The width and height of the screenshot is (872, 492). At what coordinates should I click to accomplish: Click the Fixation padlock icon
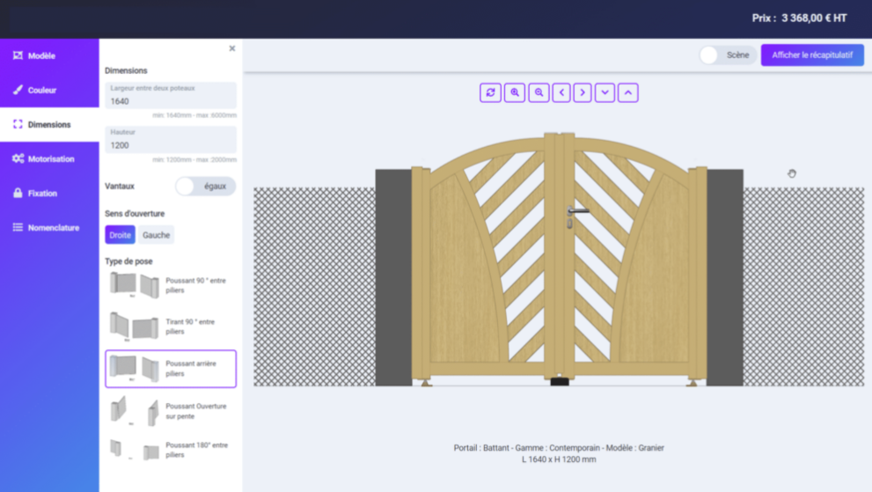(x=18, y=193)
